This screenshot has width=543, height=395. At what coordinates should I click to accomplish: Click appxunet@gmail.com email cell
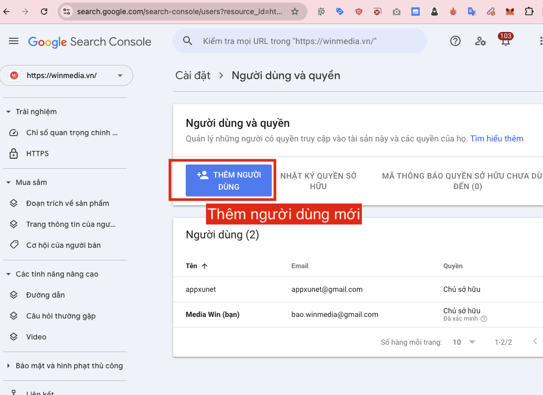click(x=327, y=290)
